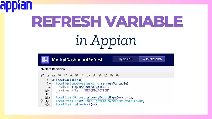Click the export arrow toolbar icon

(106, 75)
